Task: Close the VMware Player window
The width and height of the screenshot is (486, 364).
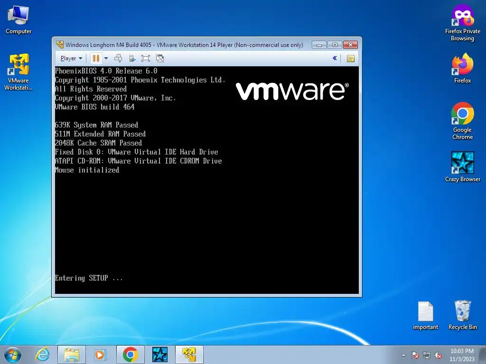Action: (x=351, y=45)
